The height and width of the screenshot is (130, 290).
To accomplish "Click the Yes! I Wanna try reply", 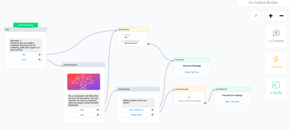I will [137, 110].
